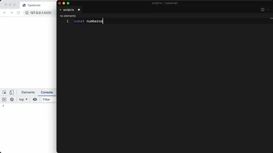Maximize the VS Code window

point(68,3)
